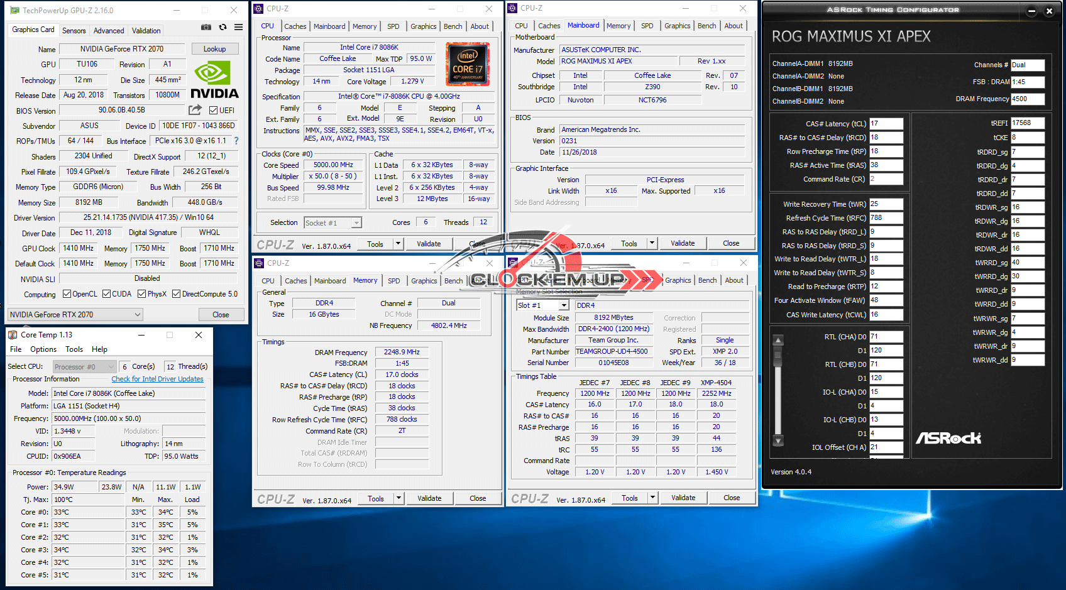1066x590 pixels.
Task: Open the Options menu in Core Temp
Action: click(43, 349)
